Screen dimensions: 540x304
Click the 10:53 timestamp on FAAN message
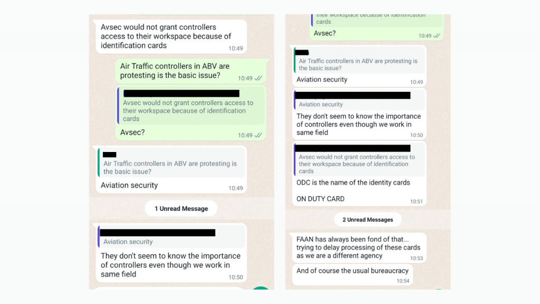(x=416, y=258)
